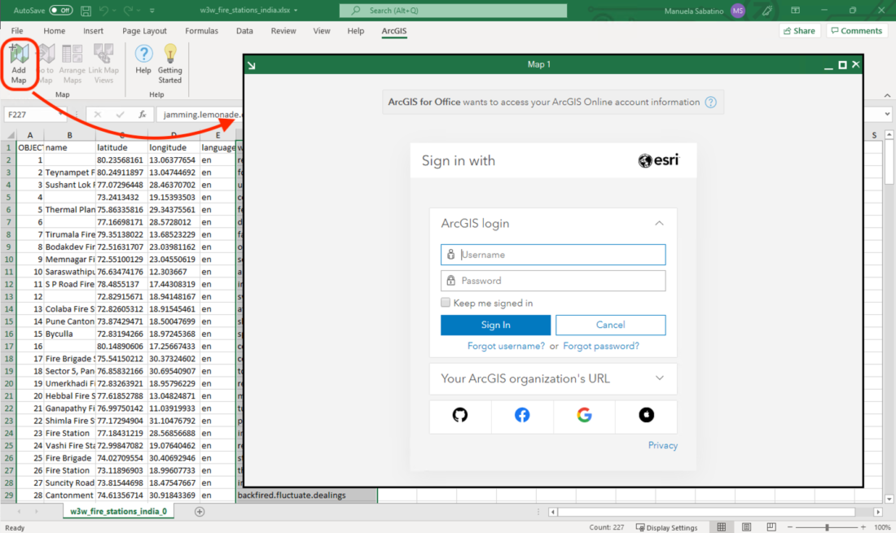The image size is (896, 533).
Task: Open the Comments button
Action: 857,31
